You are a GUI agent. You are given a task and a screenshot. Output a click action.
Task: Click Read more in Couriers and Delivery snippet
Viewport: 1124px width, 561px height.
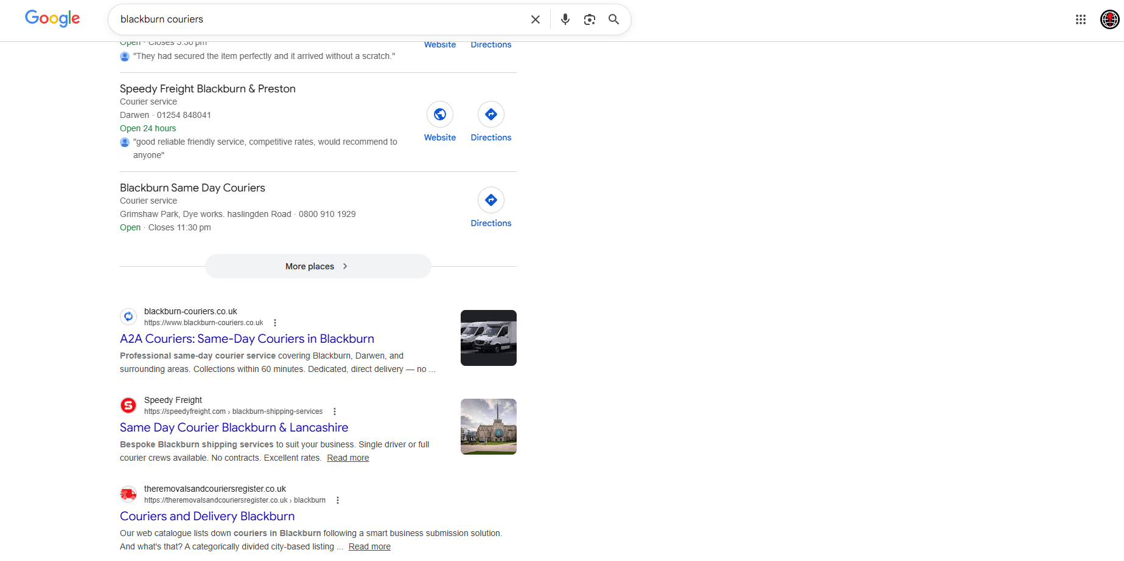click(369, 546)
